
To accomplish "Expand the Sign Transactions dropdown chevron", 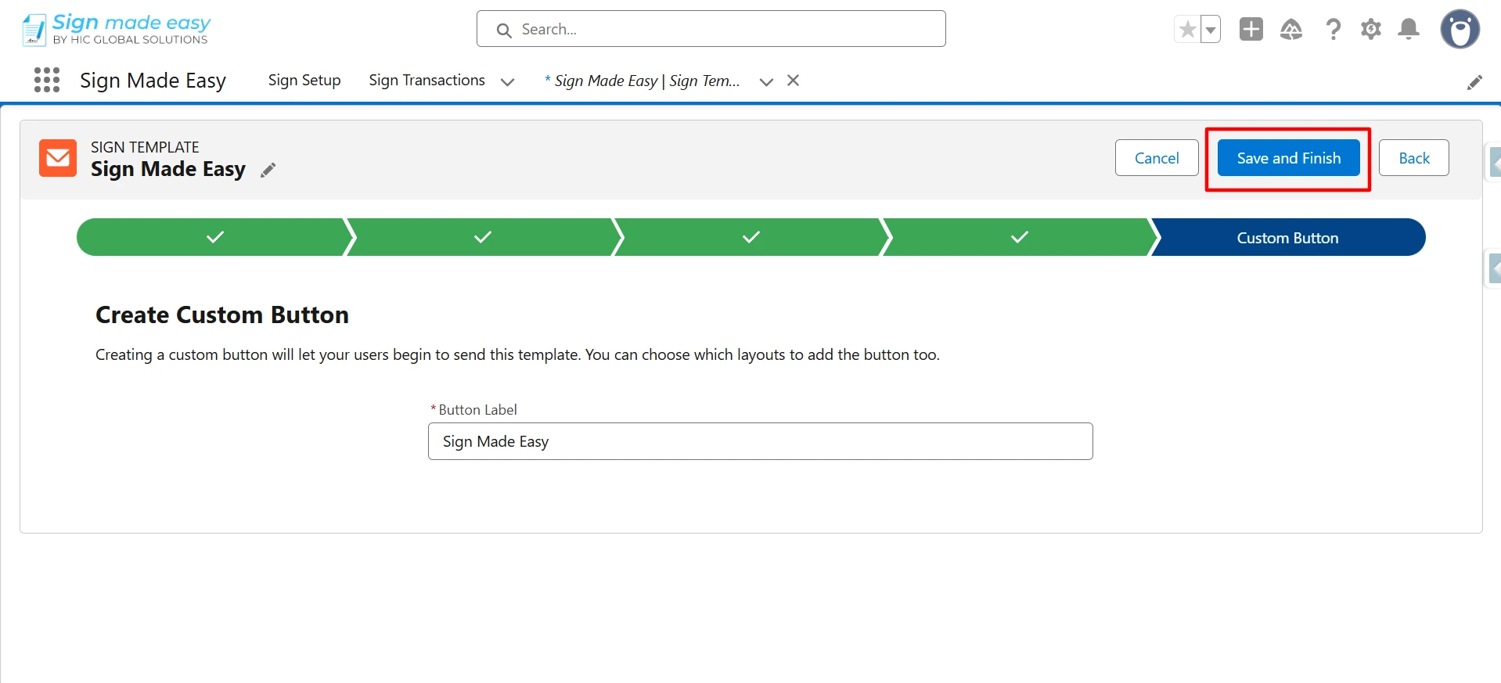I will [507, 81].
